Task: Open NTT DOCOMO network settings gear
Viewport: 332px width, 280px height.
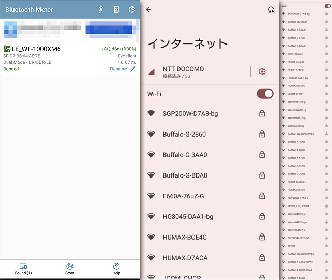Action: [262, 71]
